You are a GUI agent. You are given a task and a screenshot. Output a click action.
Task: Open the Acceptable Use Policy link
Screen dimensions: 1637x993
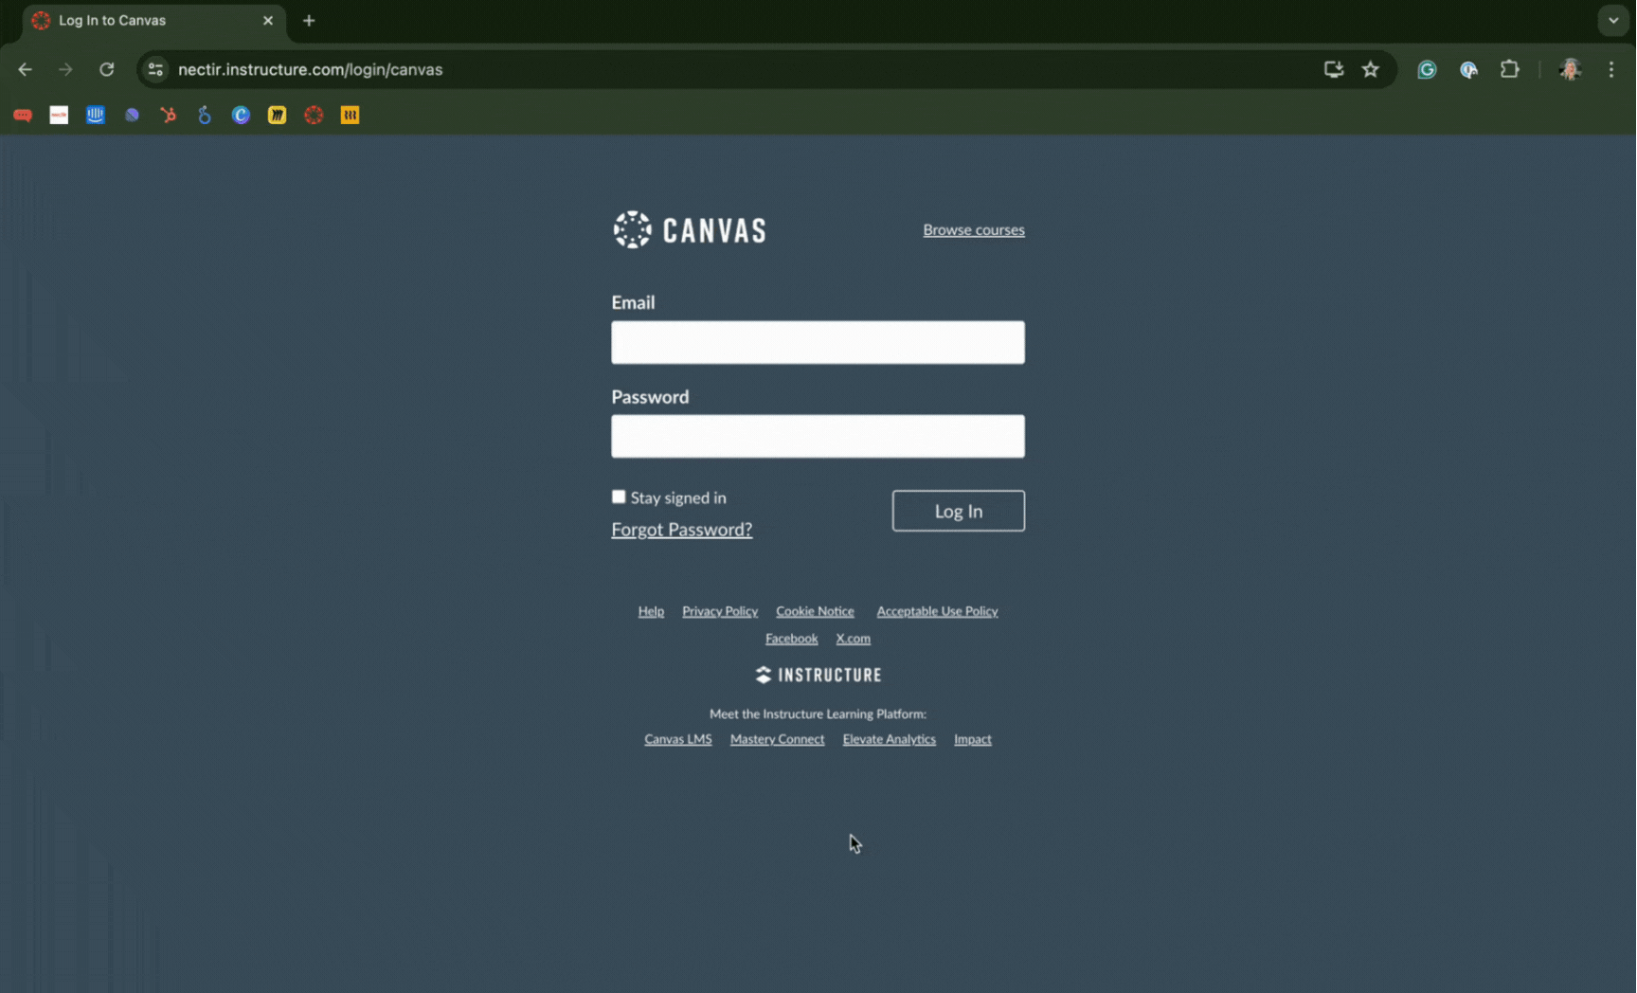pyautogui.click(x=937, y=611)
